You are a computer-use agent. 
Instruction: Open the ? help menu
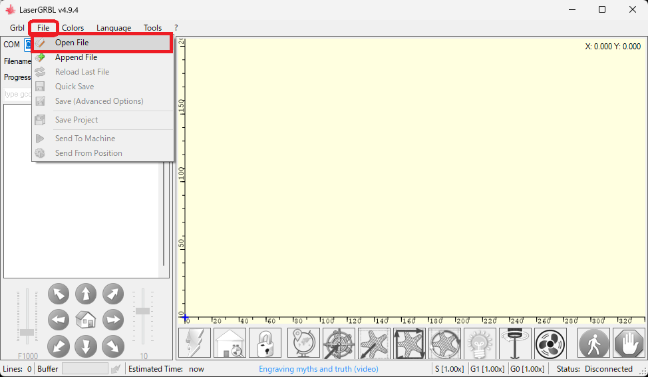point(176,28)
